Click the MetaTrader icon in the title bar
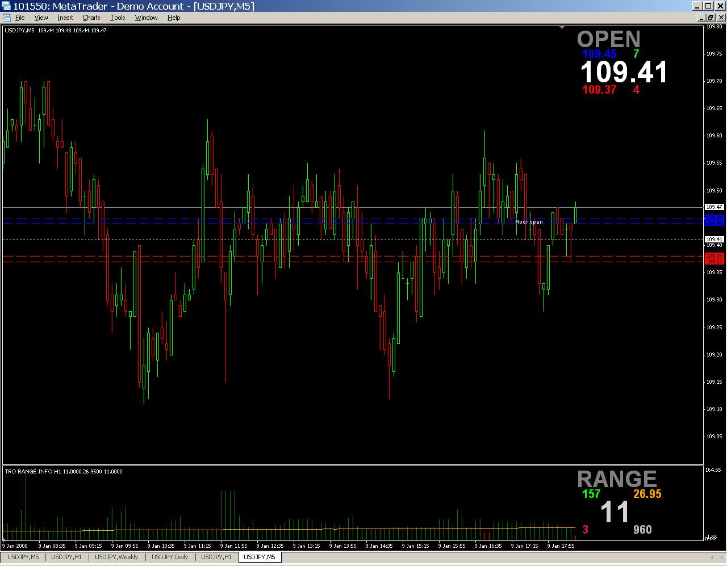The width and height of the screenshot is (727, 566). [x=6, y=6]
